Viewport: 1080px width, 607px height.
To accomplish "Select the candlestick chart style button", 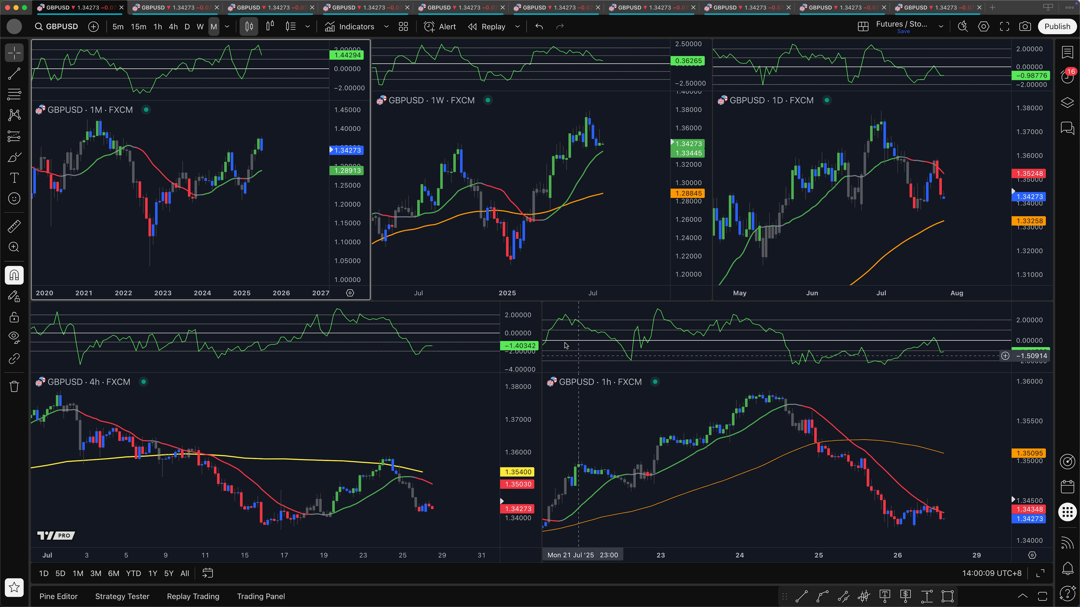I will click(249, 26).
